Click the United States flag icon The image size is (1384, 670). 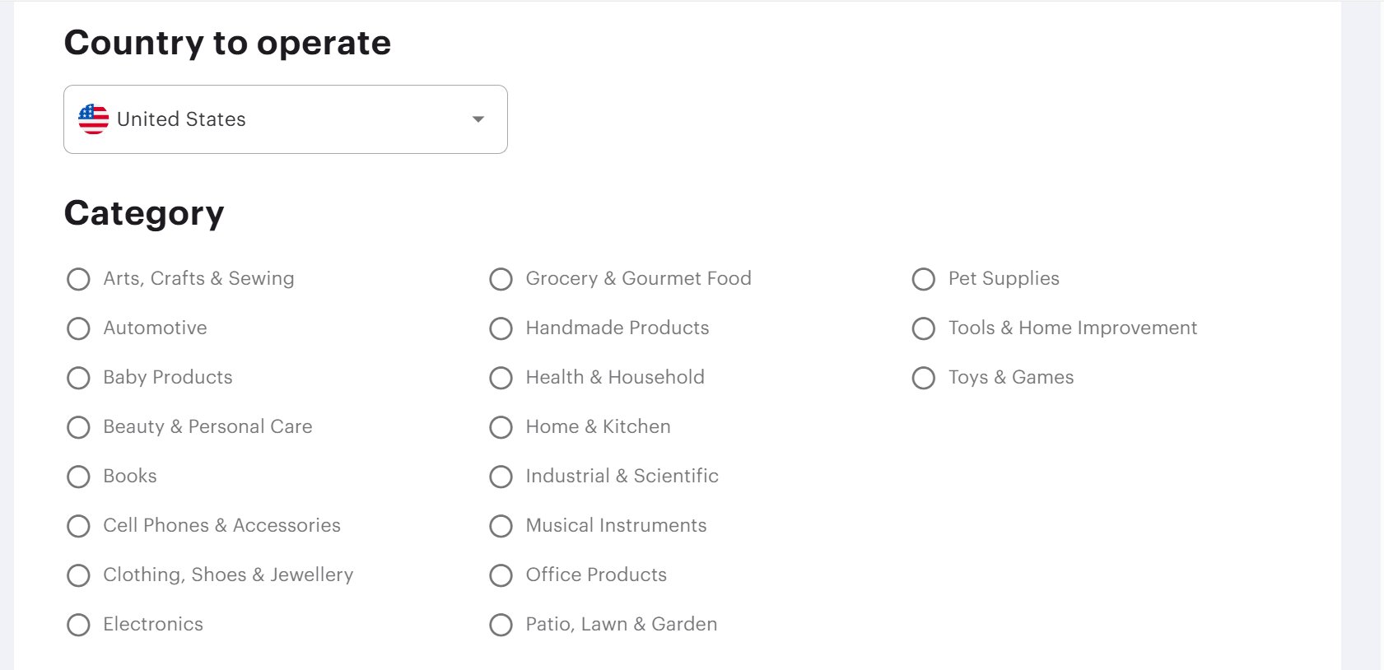pyautogui.click(x=93, y=119)
